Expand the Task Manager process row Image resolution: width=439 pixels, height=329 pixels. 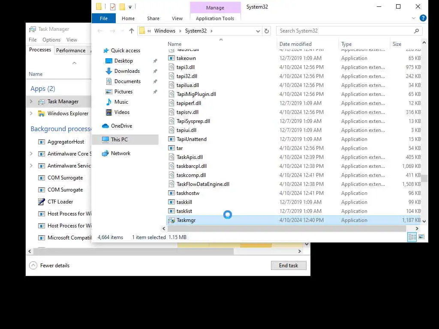31,101
